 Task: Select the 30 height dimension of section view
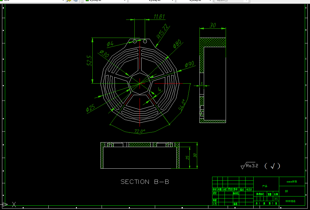(x=195, y=155)
